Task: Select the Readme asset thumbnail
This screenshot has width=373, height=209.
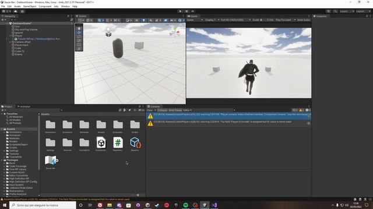Action: [135, 144]
